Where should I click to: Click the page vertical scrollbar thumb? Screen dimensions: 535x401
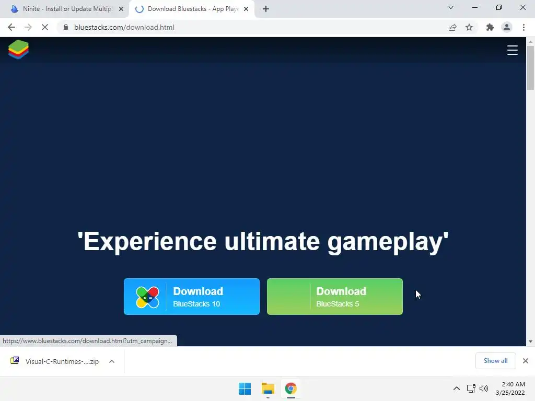[x=530, y=67]
